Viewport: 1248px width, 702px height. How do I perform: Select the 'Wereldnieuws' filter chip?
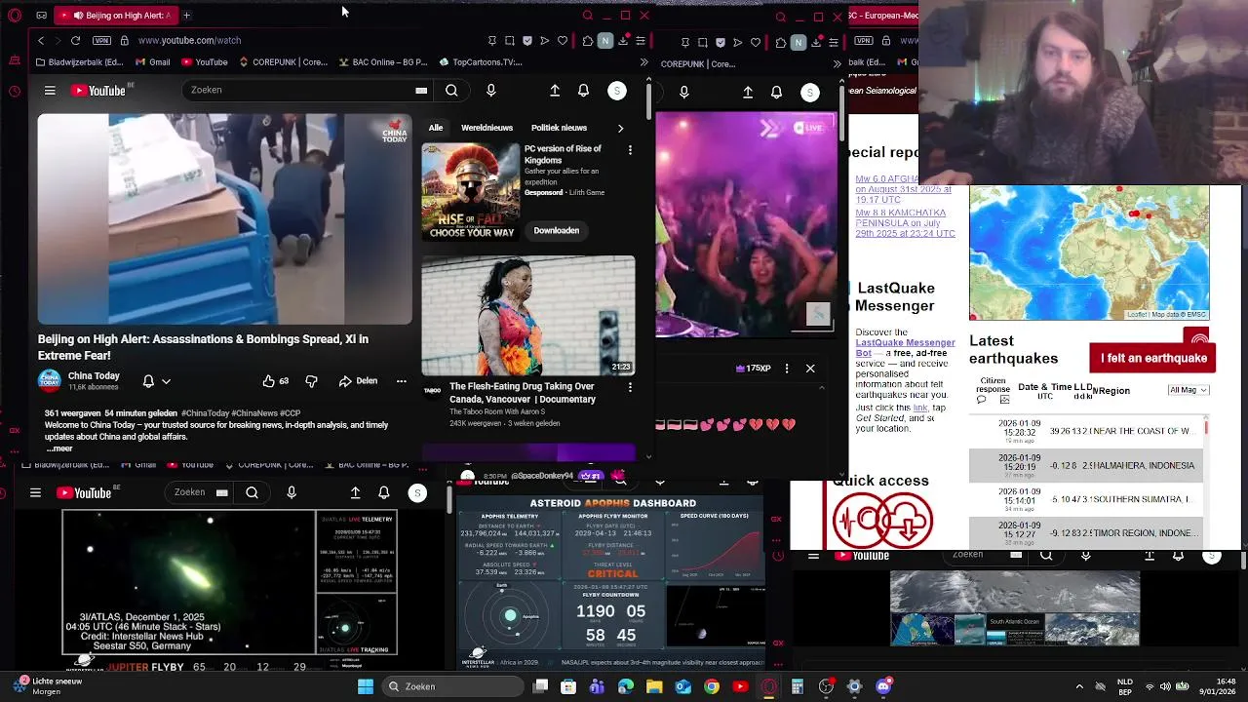[487, 128]
